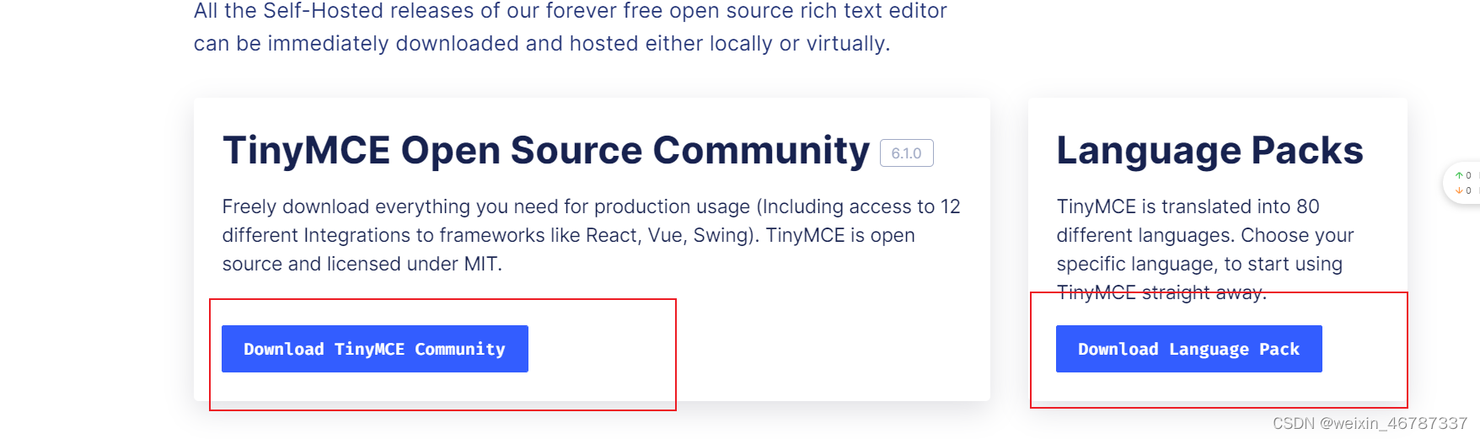
Task: Click the download speed counter value
Action: 1468,190
